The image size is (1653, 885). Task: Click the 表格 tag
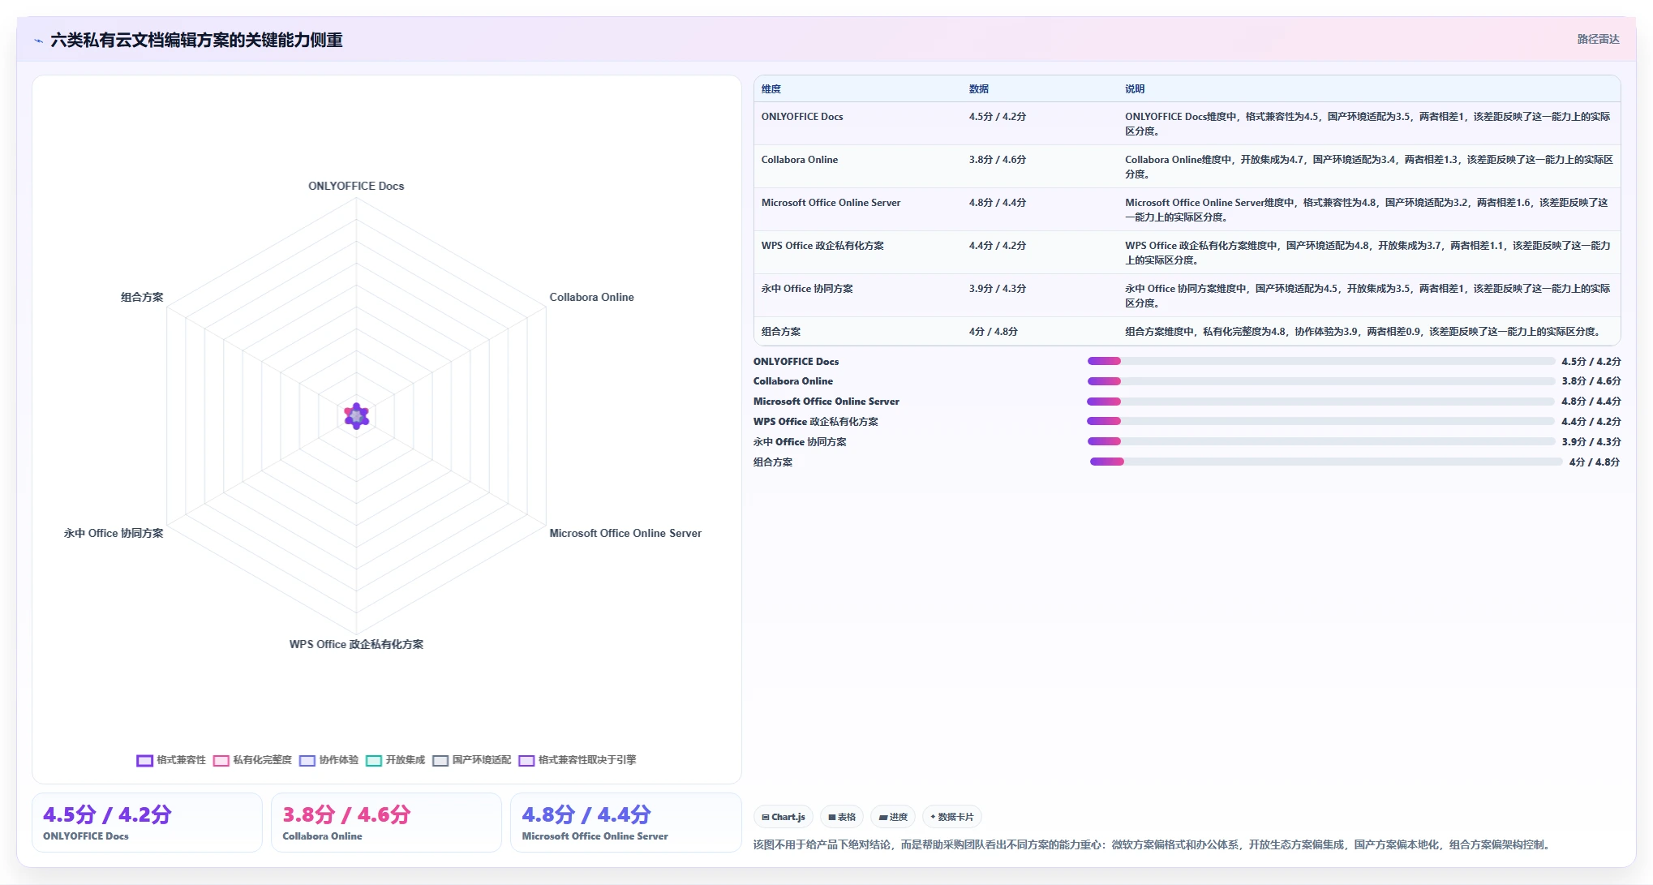pyautogui.click(x=842, y=817)
